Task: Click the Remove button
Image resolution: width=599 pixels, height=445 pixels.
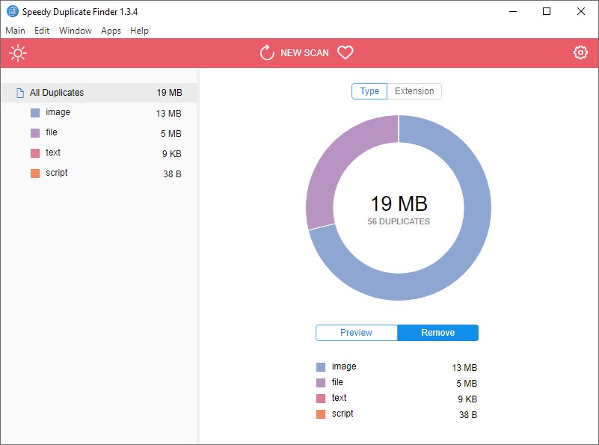Action: pyautogui.click(x=438, y=332)
